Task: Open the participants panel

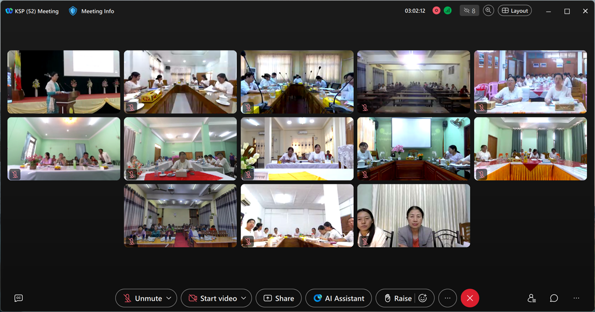Action: pos(532,298)
